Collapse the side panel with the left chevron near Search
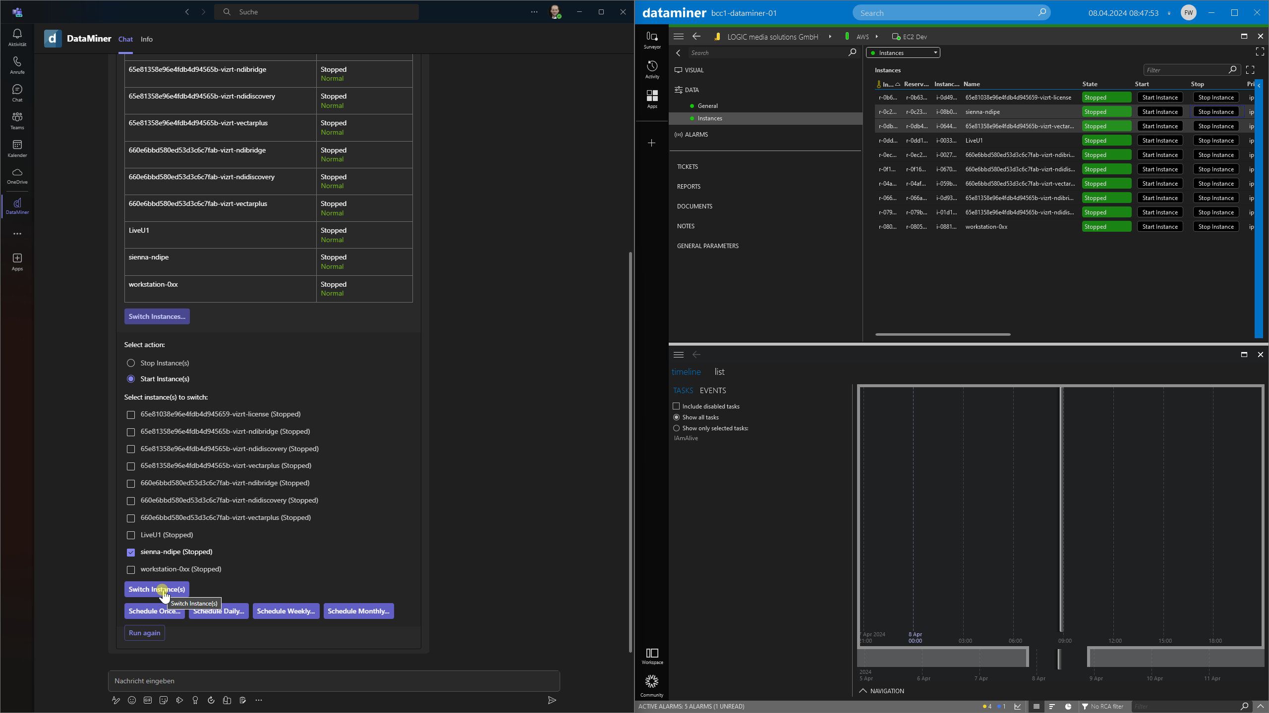1269x713 pixels. (x=679, y=53)
